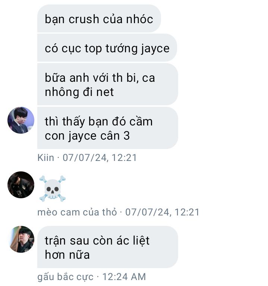
Task: Click the sender name gấu bắc cực
Action: pos(65,277)
